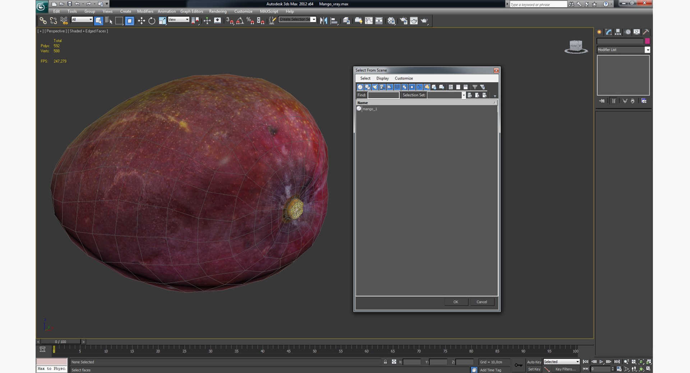Toggle 3D Snaps
The width and height of the screenshot is (690, 373).
click(x=230, y=21)
